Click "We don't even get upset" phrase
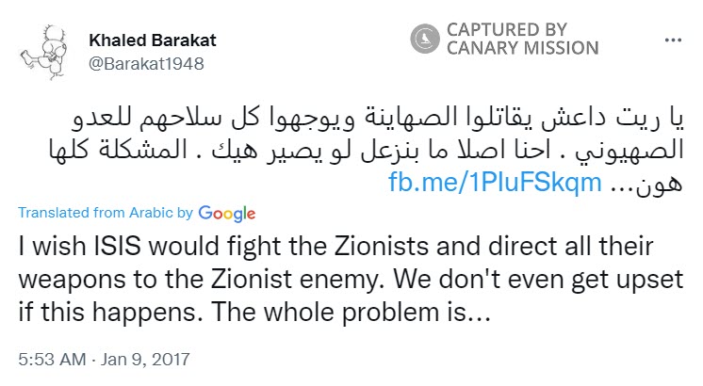 (538, 280)
